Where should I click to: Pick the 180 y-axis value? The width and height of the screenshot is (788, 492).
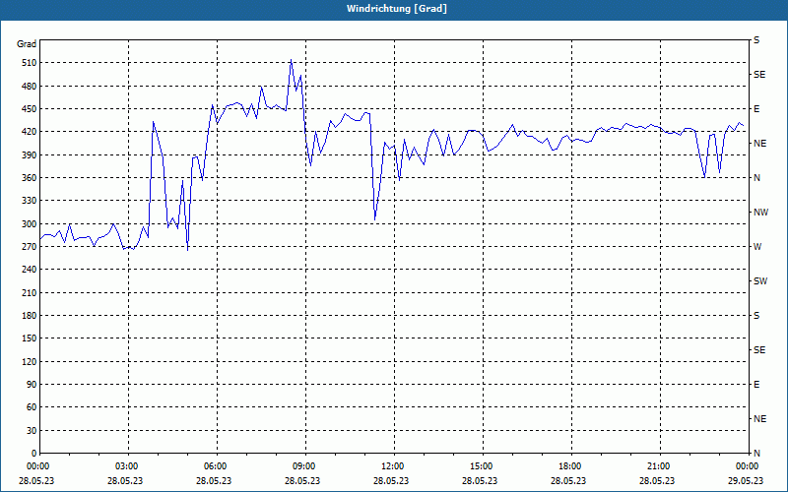[29, 316]
